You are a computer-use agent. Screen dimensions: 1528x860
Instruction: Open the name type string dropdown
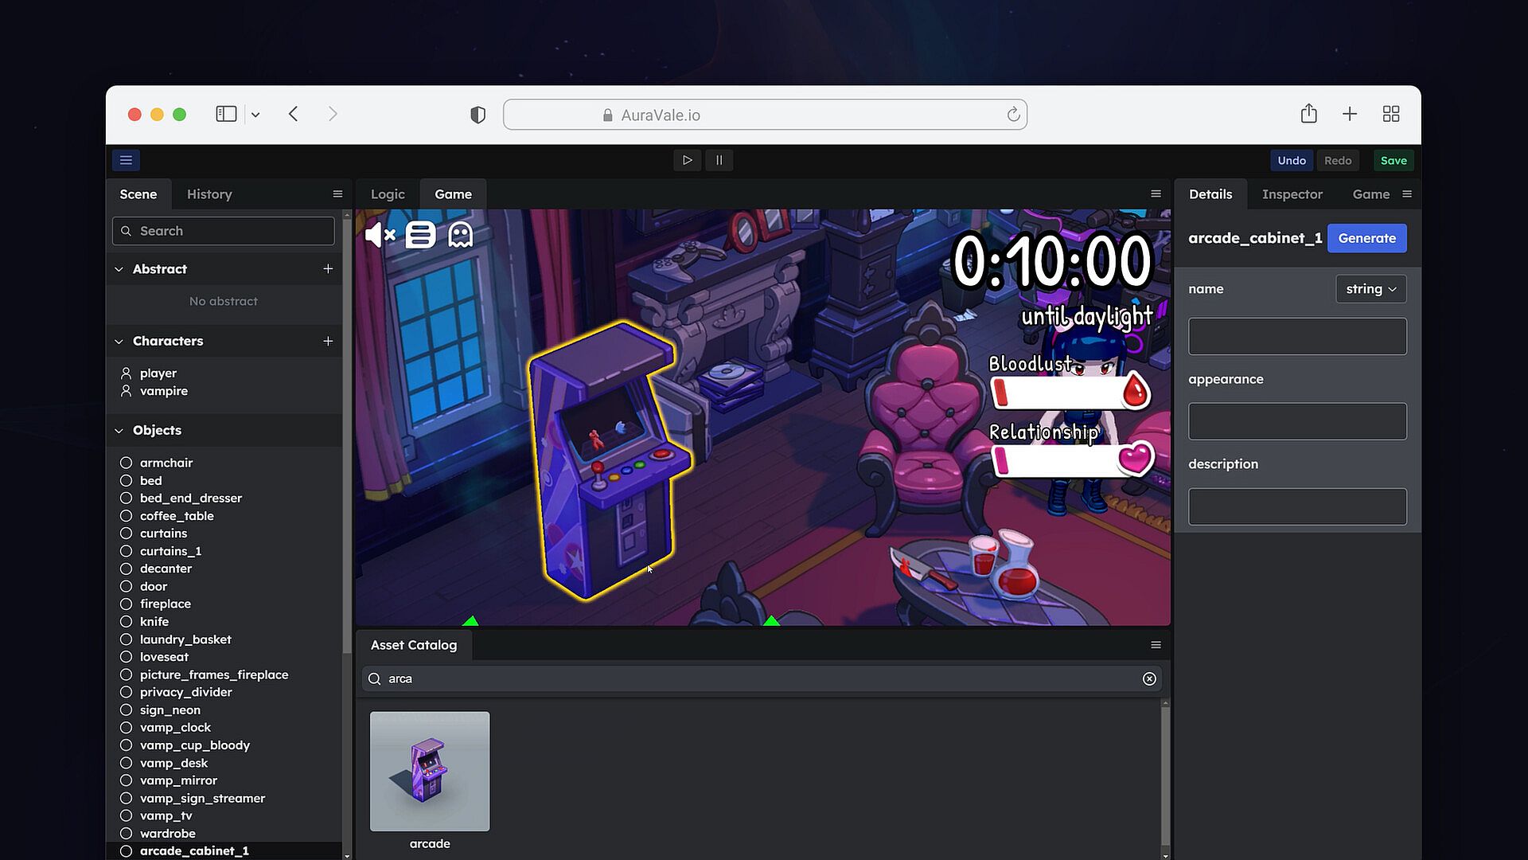[x=1370, y=289]
